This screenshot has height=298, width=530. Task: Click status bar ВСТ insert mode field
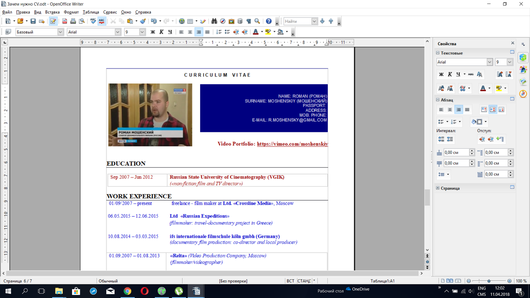(290, 281)
